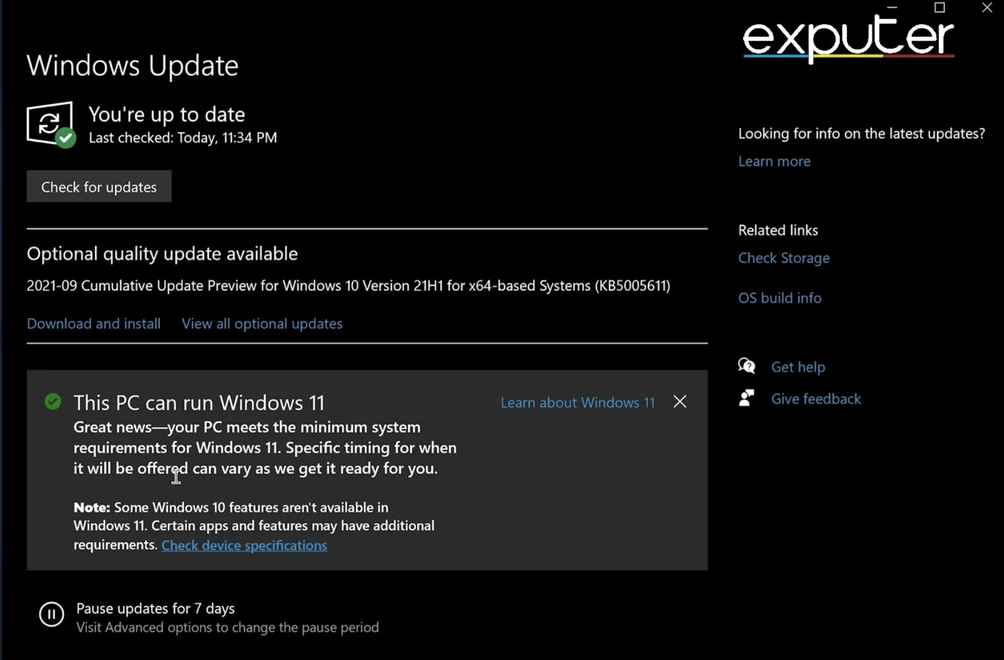Click the Give feedback person icon
This screenshot has height=660, width=1004.
747,398
